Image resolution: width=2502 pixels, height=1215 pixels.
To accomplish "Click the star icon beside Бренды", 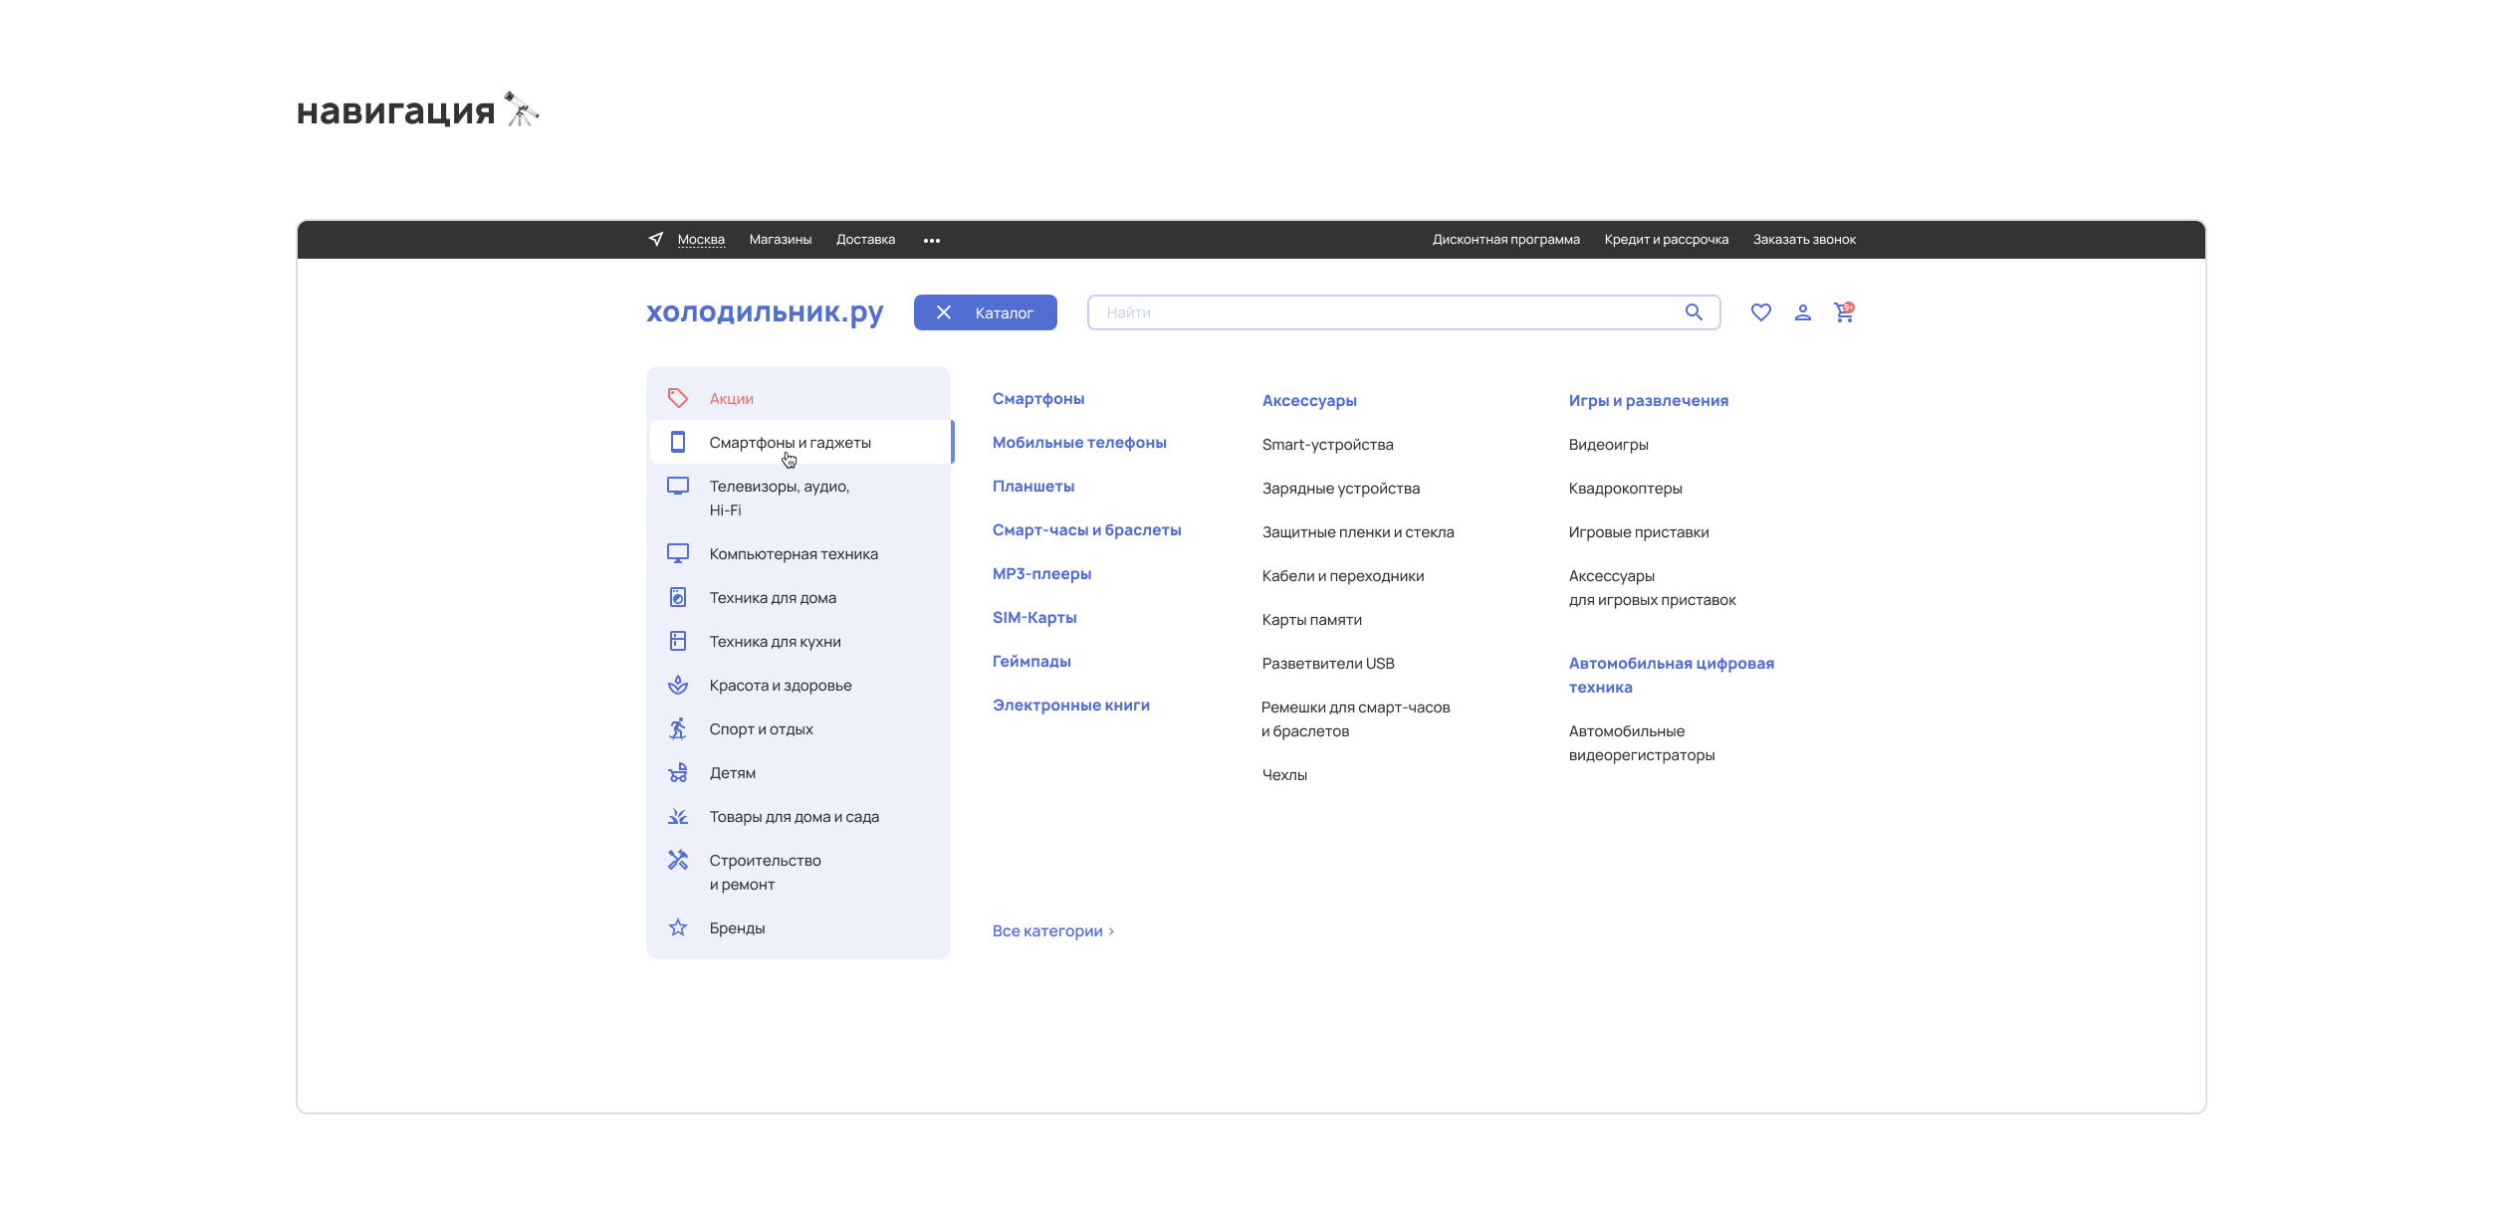I will pyautogui.click(x=678, y=927).
